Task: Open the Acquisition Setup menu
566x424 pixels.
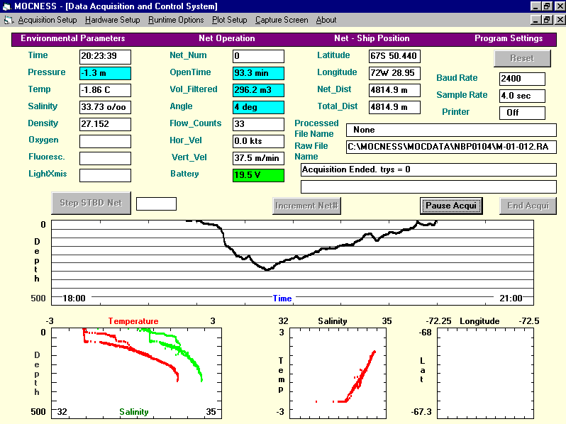Action: [47, 20]
